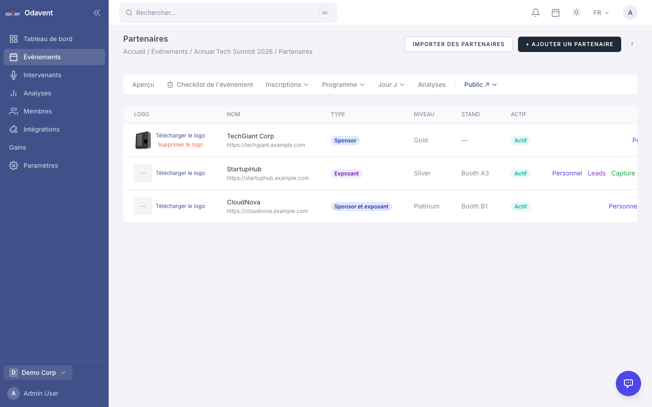Expand the Jour J dropdown tab
This screenshot has height=407, width=652.
point(391,85)
